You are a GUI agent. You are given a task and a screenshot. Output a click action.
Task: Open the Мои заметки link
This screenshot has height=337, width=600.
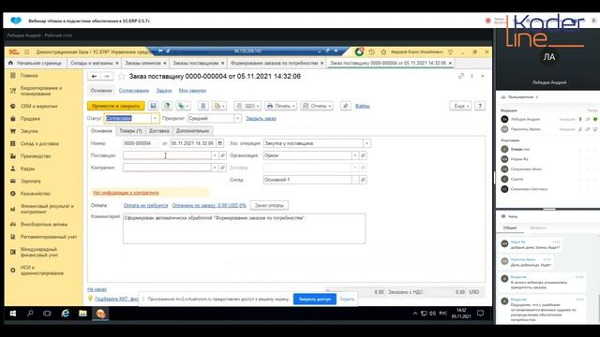point(192,91)
